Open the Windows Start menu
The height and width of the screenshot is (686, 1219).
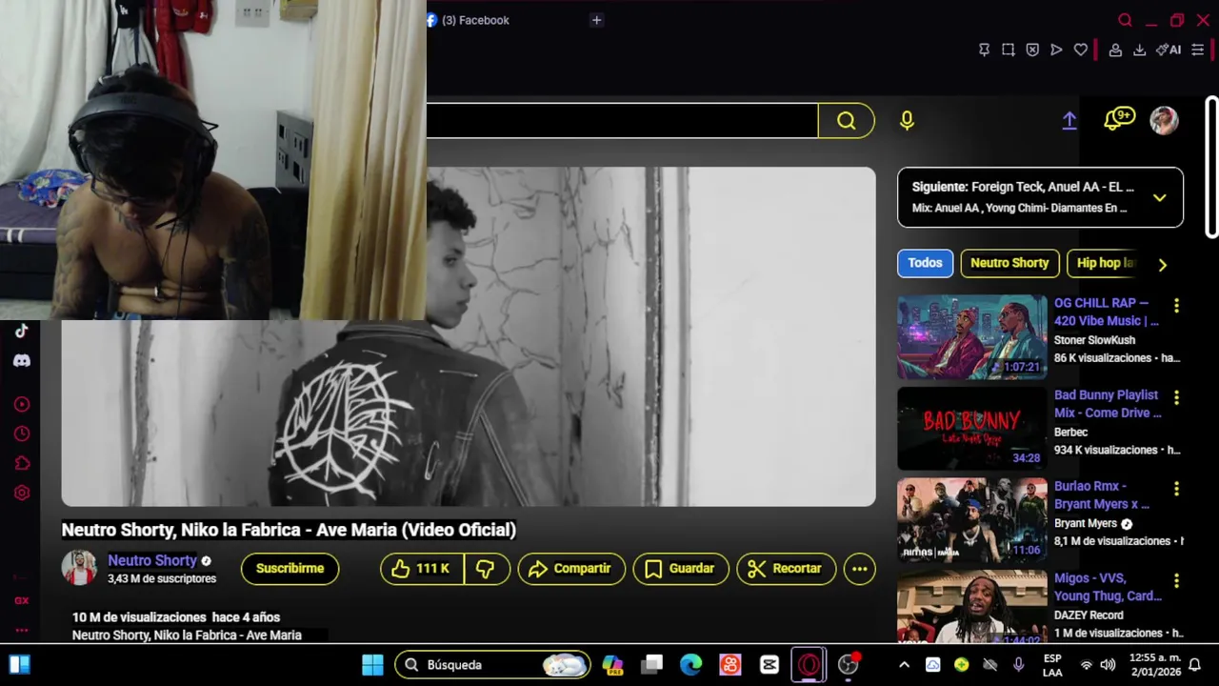(x=372, y=664)
